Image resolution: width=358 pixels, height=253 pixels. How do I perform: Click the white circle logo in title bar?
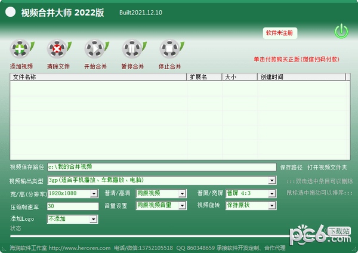pos(10,12)
